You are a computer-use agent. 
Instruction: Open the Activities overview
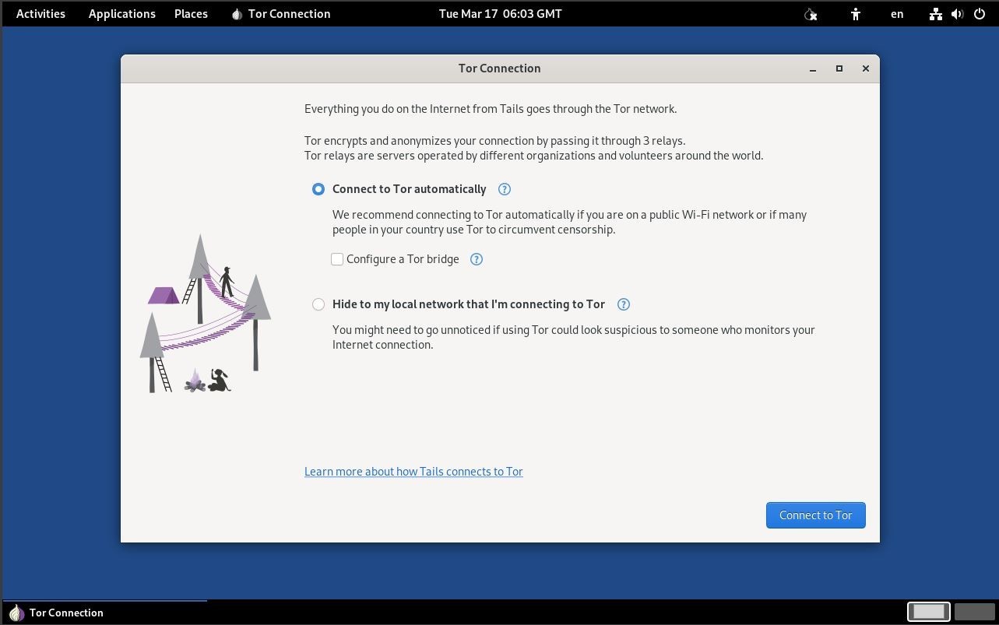click(40, 14)
